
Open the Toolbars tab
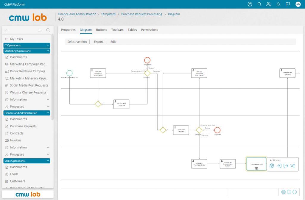point(117,30)
